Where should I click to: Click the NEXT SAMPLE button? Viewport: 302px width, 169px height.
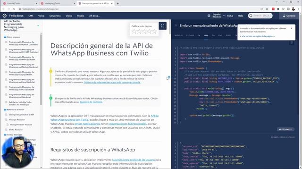coord(285,129)
